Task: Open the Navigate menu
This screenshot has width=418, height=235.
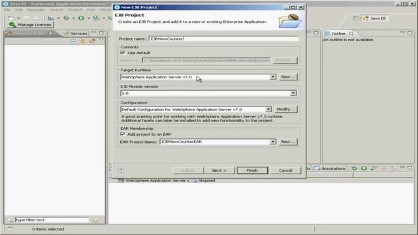Action: pyautogui.click(x=37, y=10)
